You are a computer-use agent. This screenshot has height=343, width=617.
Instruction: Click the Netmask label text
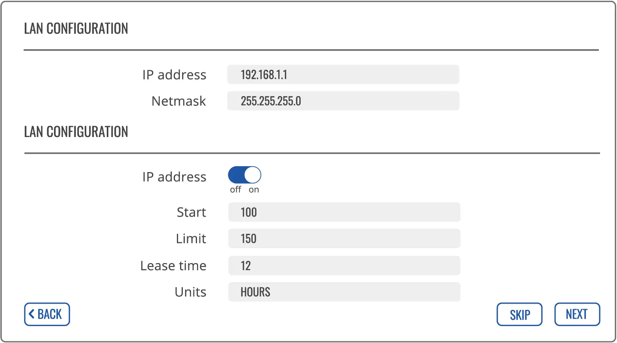[178, 101]
